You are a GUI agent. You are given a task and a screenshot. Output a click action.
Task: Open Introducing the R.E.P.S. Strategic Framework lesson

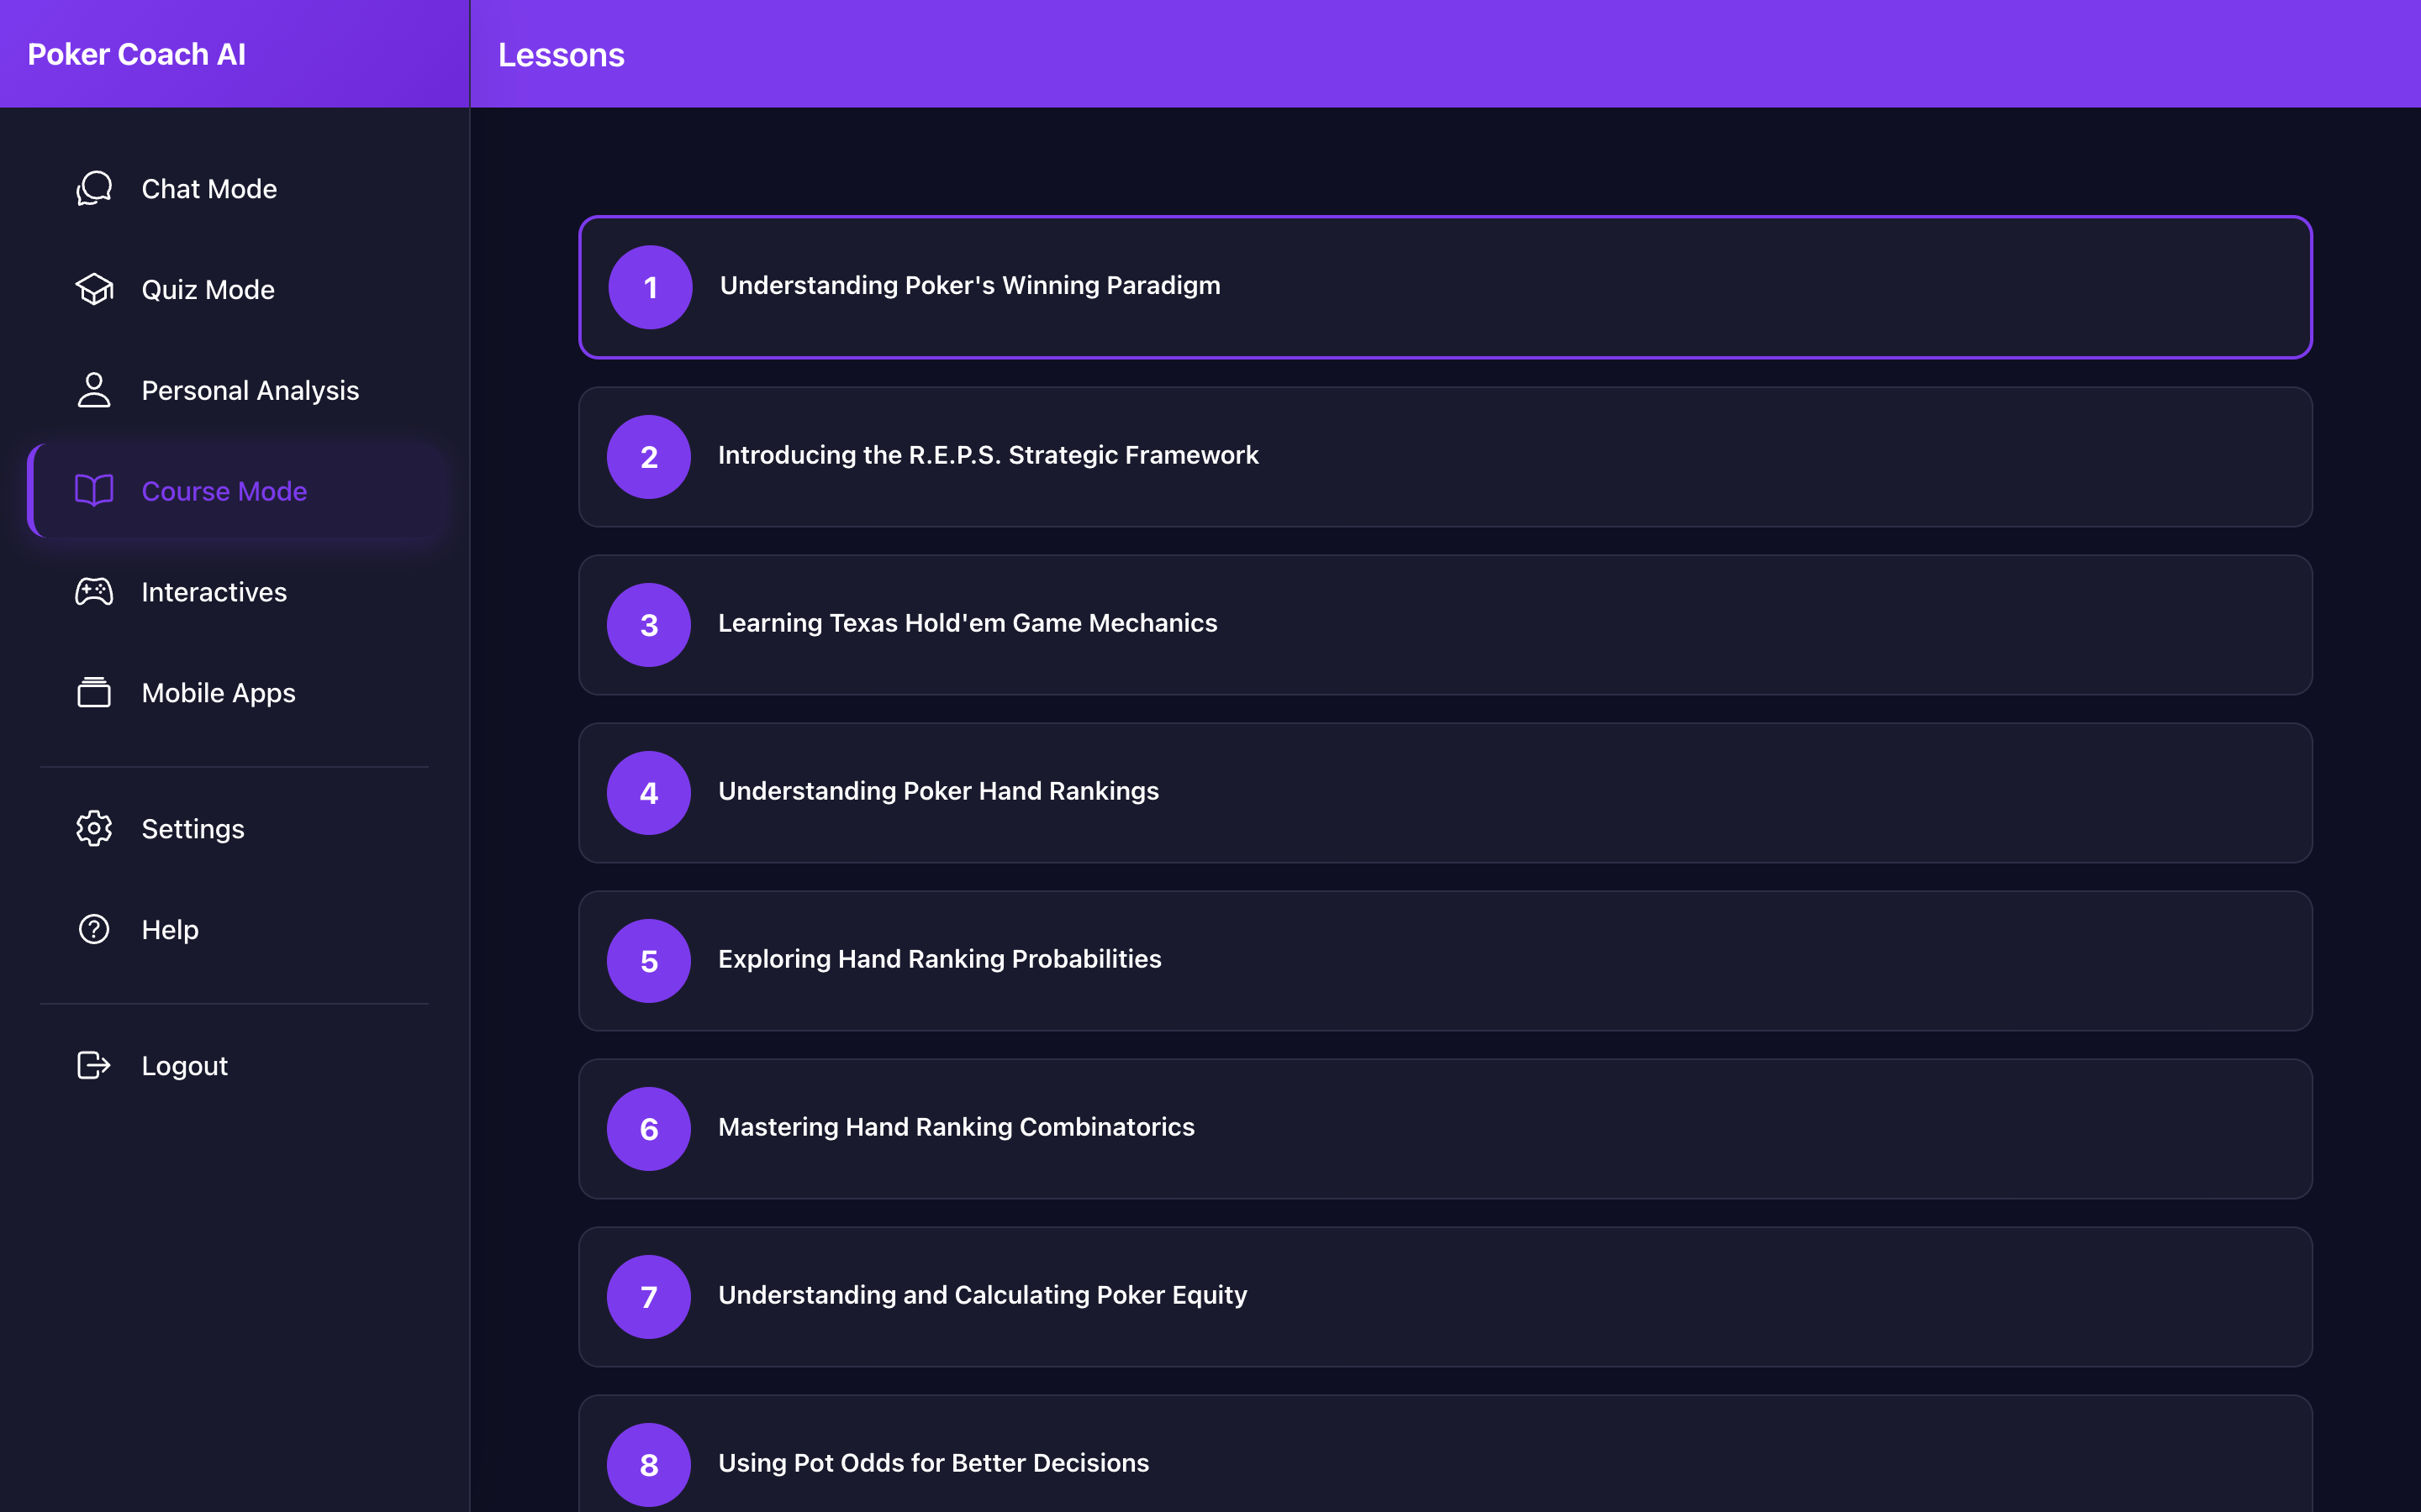point(988,456)
